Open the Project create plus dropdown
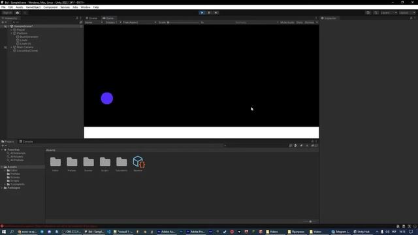Viewport: 418px width, 235px height. point(4,146)
